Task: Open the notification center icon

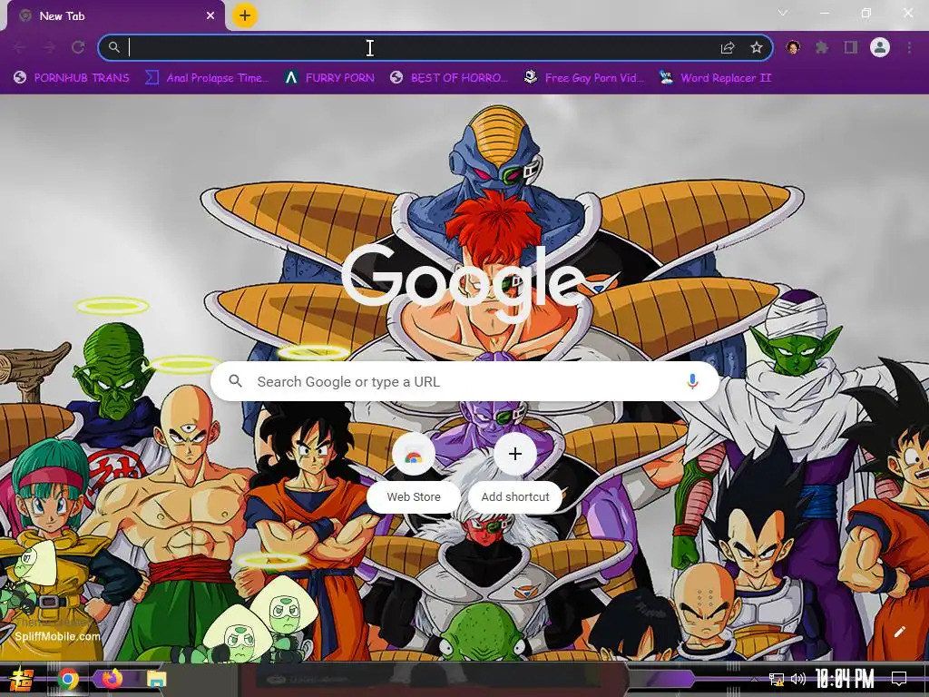Action: [899, 679]
